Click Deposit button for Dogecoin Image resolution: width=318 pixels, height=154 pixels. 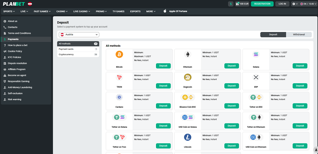[x=231, y=86]
